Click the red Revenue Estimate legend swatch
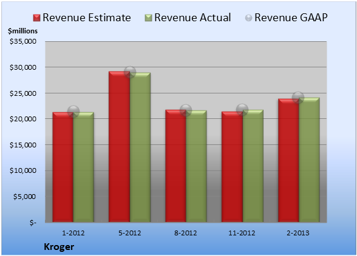 click(36, 18)
